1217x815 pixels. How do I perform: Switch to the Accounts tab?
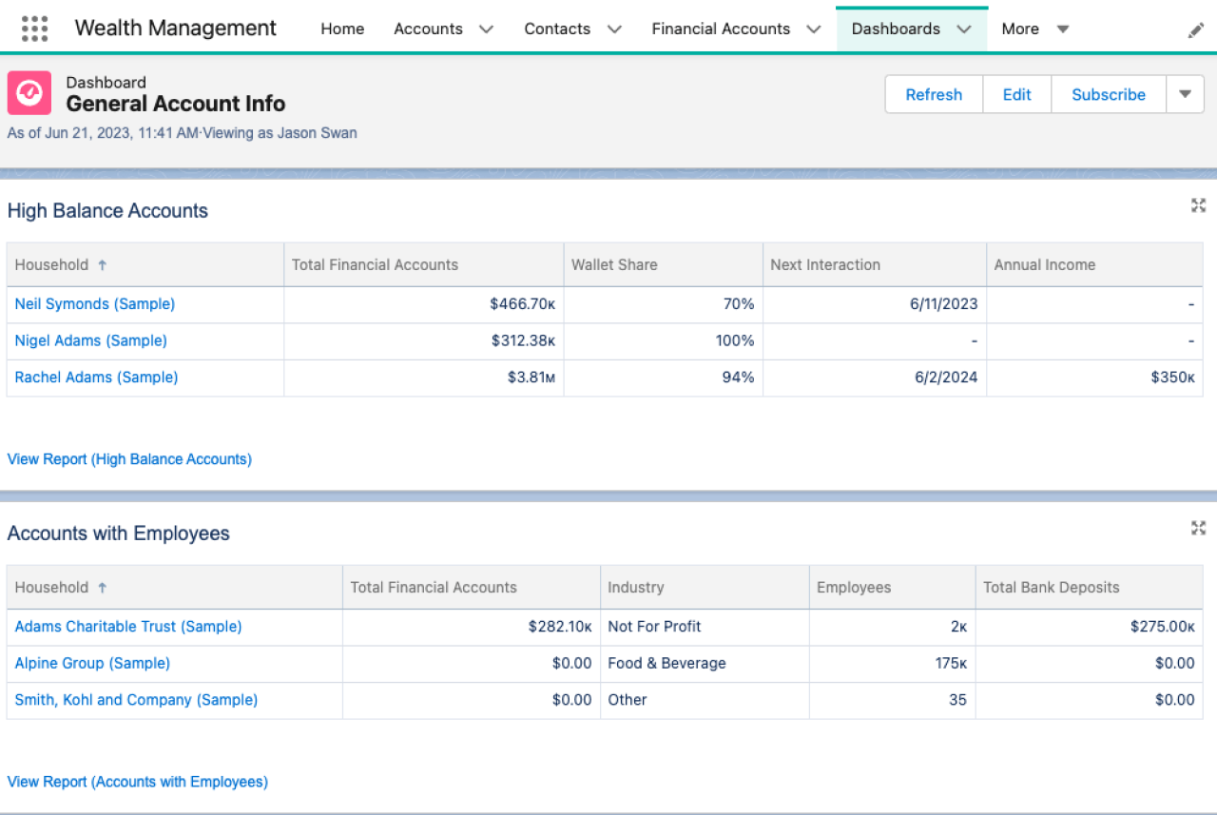point(428,29)
